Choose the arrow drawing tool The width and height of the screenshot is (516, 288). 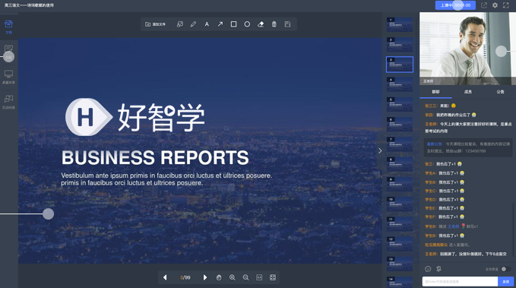(220, 24)
